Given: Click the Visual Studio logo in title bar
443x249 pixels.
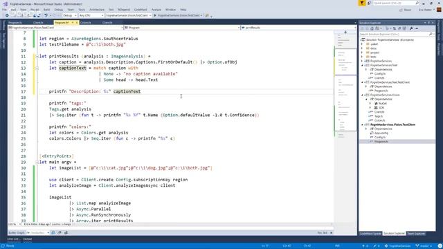Looking at the screenshot, I should (x=5, y=4).
